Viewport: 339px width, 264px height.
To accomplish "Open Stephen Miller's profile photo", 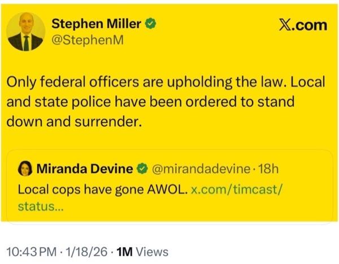I will 26,32.
